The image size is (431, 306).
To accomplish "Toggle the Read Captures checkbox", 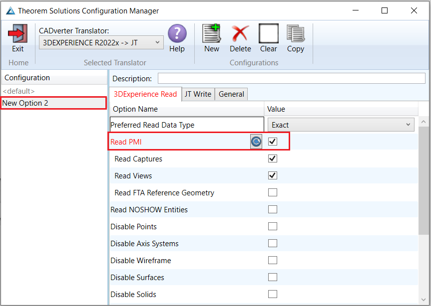I will [273, 159].
